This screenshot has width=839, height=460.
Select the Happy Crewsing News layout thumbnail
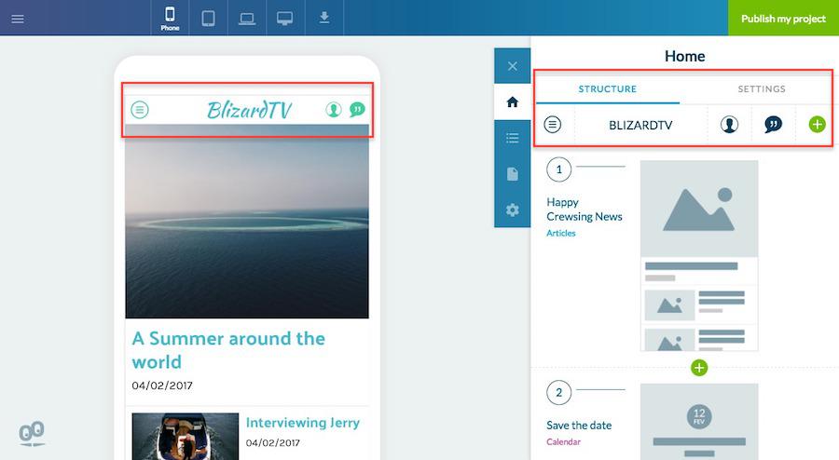click(x=699, y=255)
